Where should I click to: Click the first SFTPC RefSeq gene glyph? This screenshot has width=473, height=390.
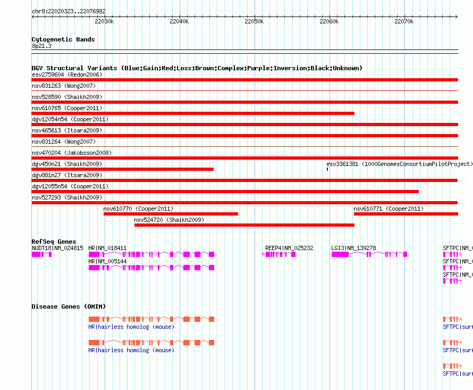click(452, 254)
